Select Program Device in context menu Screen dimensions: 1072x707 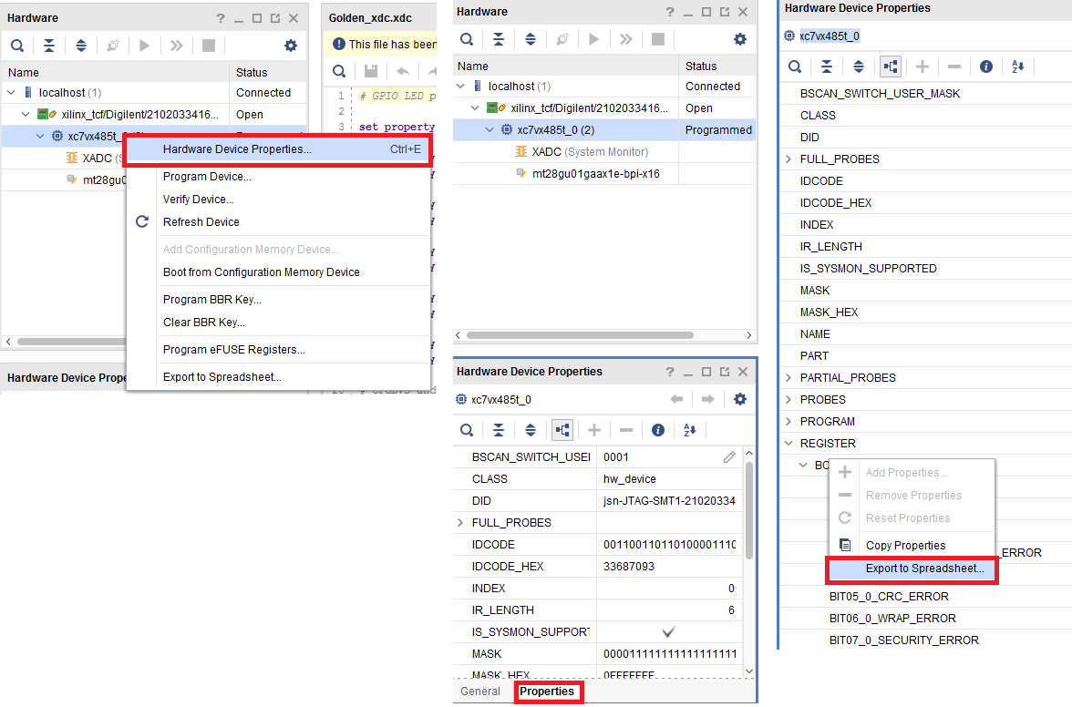click(207, 177)
